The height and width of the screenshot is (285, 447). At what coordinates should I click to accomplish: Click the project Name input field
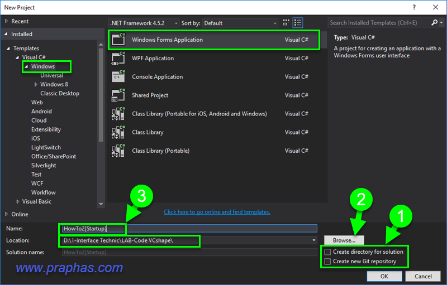(x=189, y=229)
